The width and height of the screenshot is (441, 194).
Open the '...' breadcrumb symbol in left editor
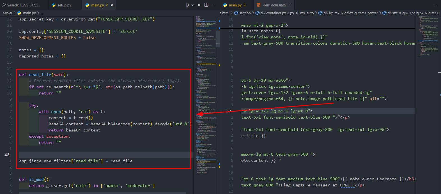[x=42, y=13]
